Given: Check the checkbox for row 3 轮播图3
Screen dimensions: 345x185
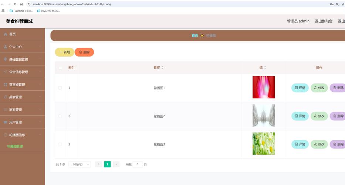Looking at the screenshot, I should tap(60, 144).
